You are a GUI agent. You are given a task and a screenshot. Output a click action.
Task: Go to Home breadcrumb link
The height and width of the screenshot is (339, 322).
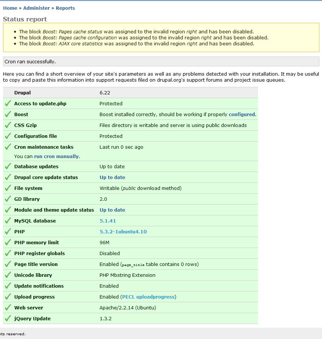10,8
